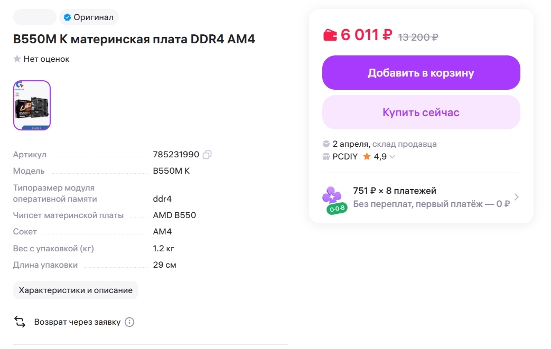The width and height of the screenshot is (551, 349).
Task: Select the motherboard image thumbnail
Action: [32, 105]
